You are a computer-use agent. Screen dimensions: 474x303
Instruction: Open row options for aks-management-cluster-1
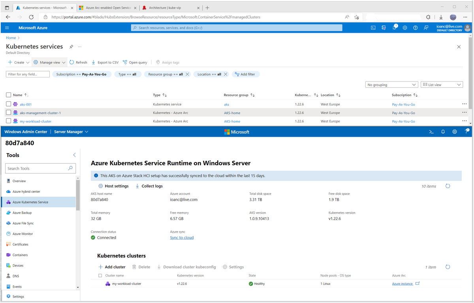tap(464, 113)
